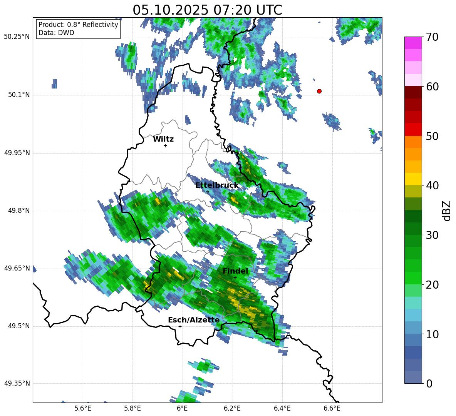
Task: Click the Wiltz location cross marker
Action: point(166,145)
